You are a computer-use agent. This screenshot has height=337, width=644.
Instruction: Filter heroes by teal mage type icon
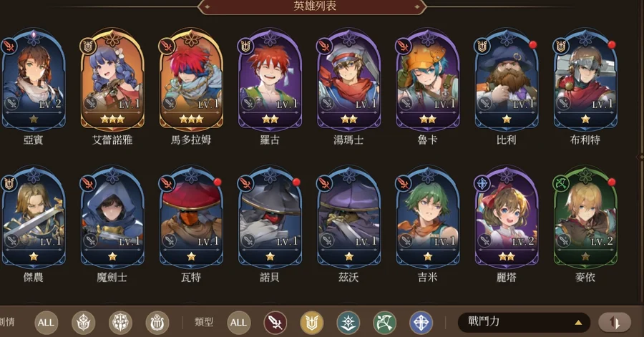348,323
